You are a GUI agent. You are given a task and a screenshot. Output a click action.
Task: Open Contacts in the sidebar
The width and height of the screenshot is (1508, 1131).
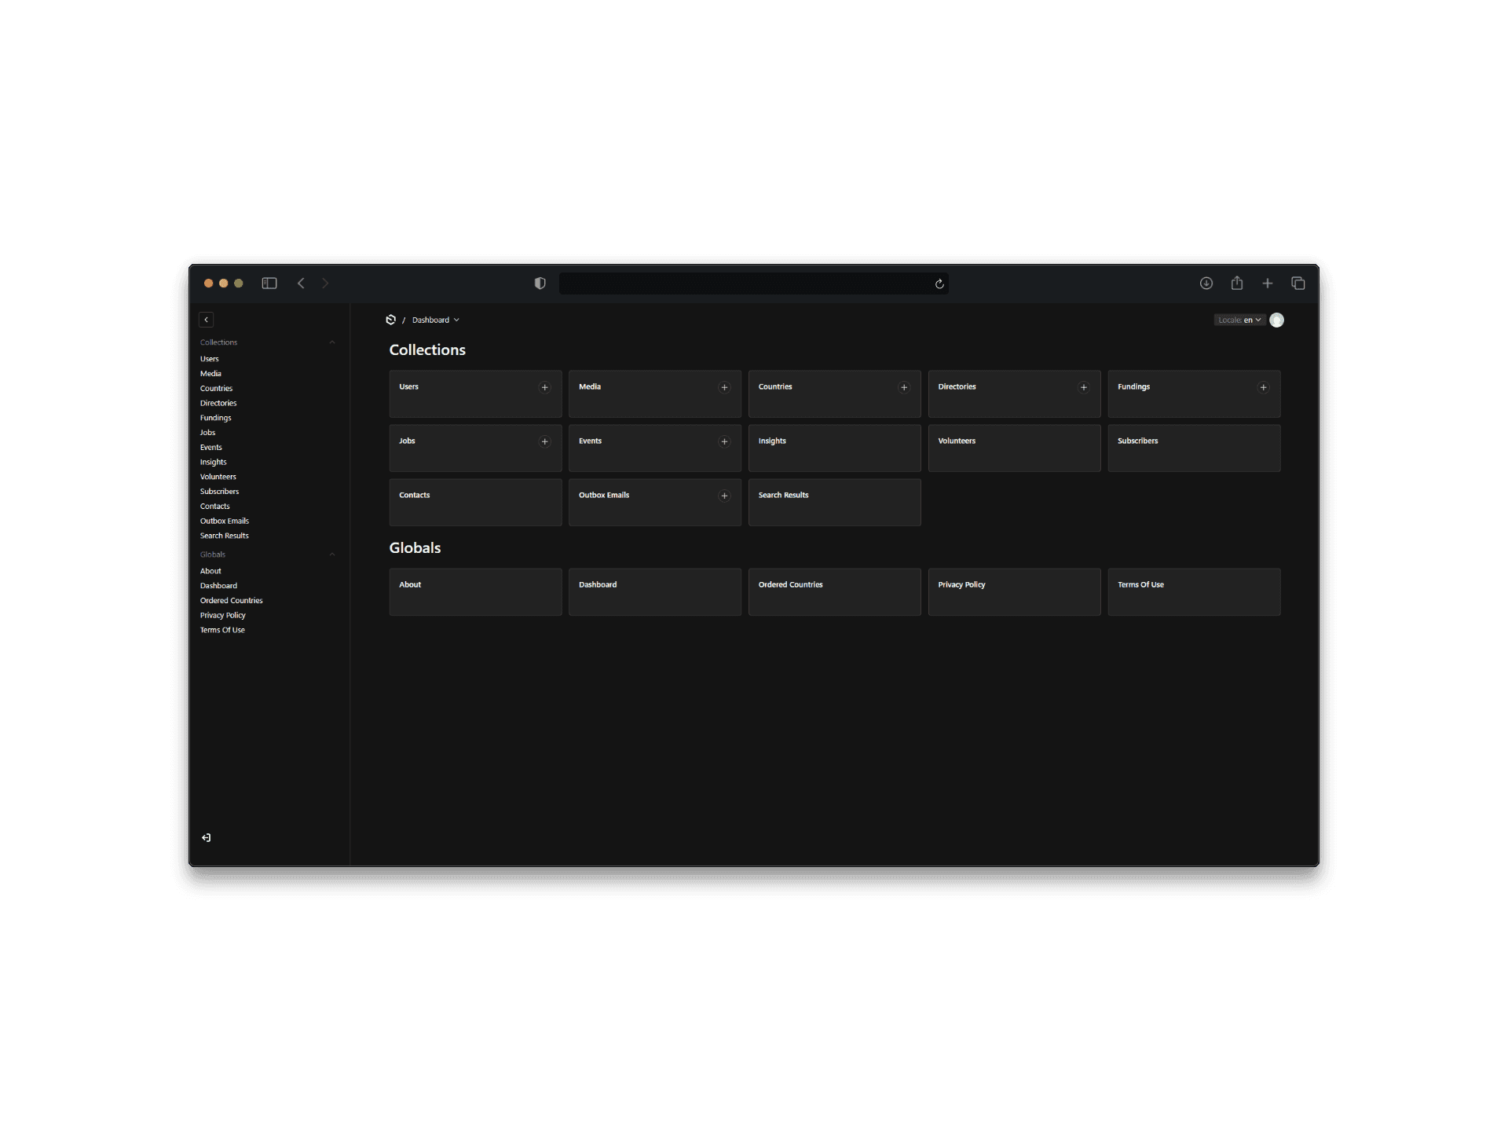(x=214, y=507)
